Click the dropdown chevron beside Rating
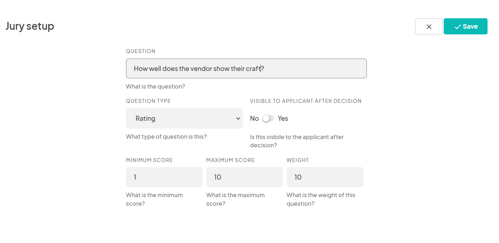This screenshot has height=243, width=499. point(238,118)
